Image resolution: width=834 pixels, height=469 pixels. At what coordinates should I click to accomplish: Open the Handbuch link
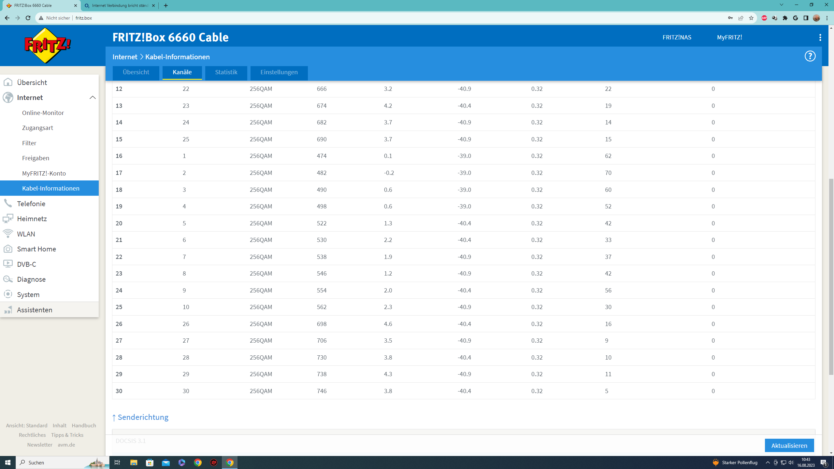(84, 425)
